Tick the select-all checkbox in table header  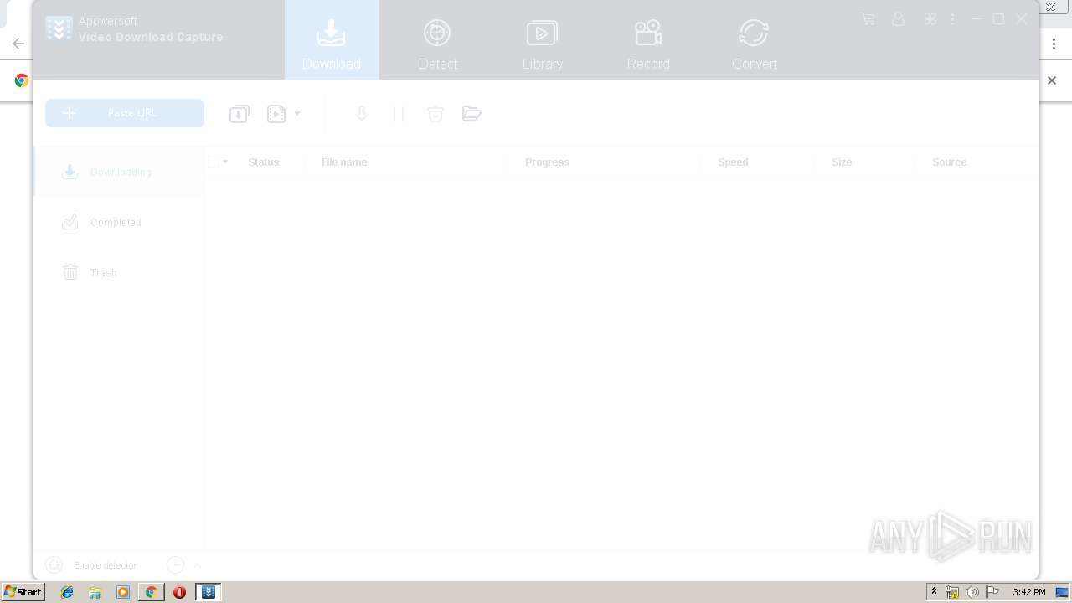[214, 162]
